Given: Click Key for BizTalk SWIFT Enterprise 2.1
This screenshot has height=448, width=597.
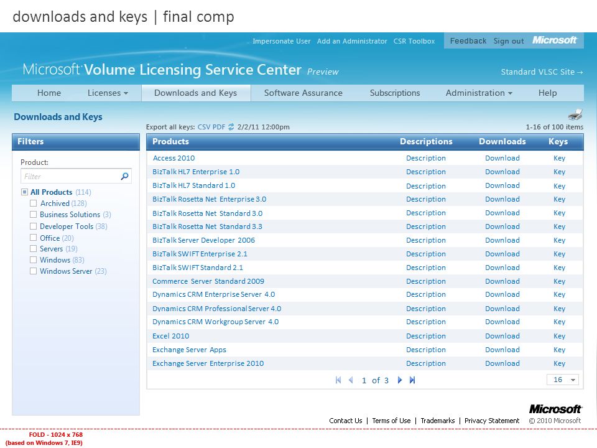Looking at the screenshot, I should pos(559,254).
